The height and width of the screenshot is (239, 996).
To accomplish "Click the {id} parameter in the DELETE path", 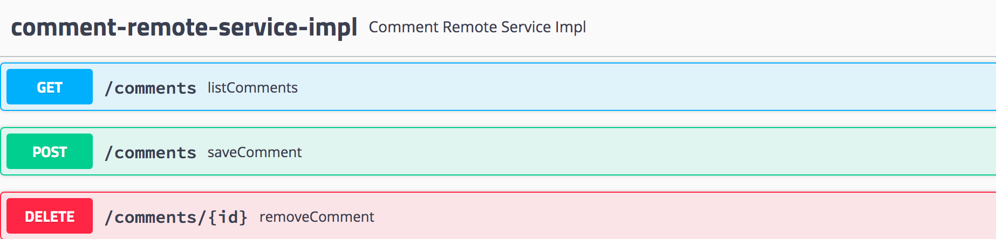I will pos(228,217).
